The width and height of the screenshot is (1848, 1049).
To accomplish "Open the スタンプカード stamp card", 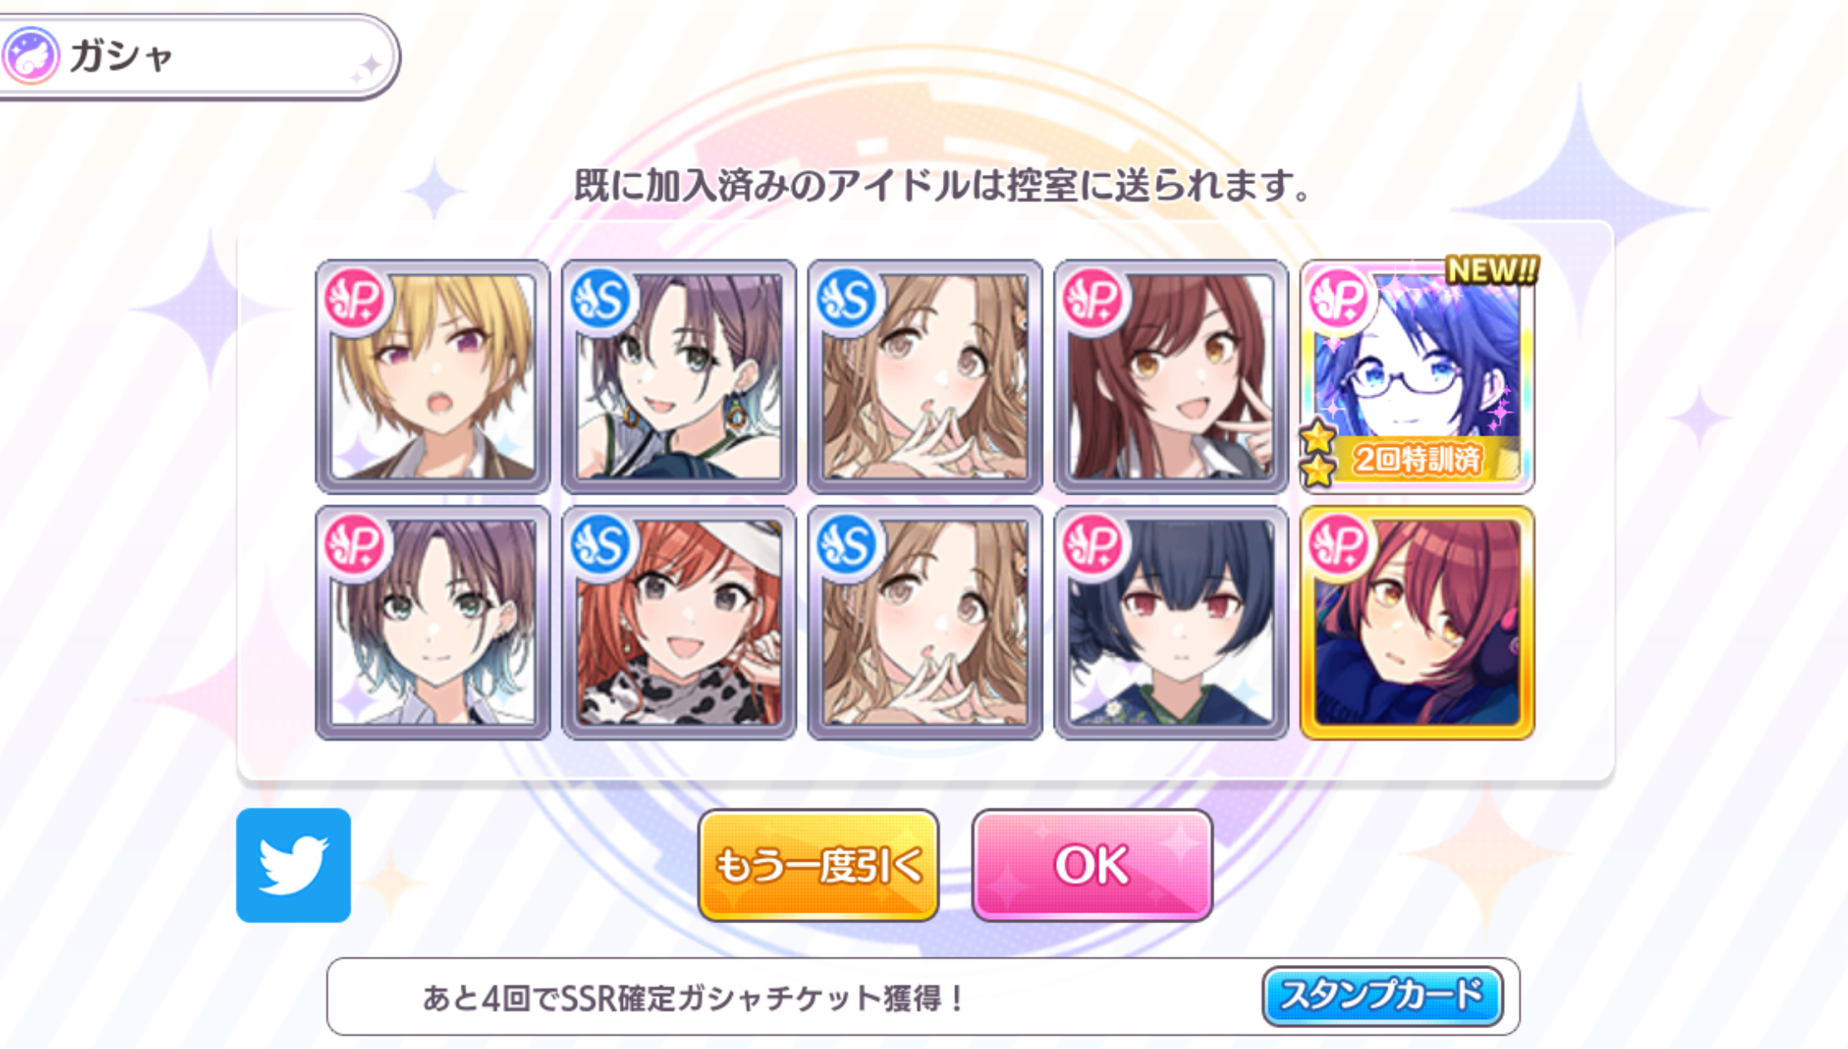I will (1382, 996).
